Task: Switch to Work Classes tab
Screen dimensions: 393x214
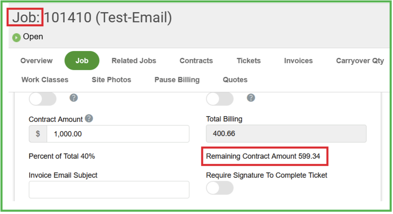Action: (45, 80)
